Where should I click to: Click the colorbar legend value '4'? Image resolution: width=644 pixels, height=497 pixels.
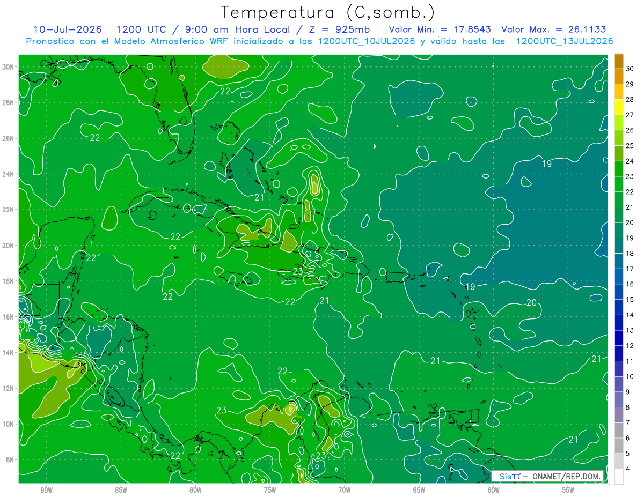(628, 469)
